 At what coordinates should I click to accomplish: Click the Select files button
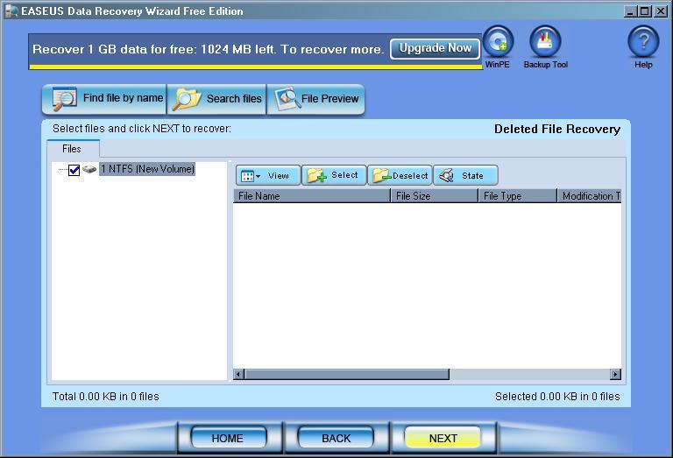click(x=334, y=175)
